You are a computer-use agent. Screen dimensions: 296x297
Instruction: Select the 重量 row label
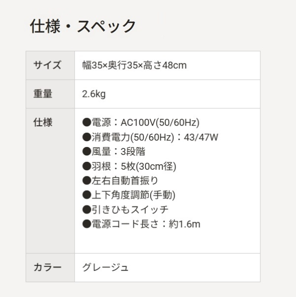[43, 94]
